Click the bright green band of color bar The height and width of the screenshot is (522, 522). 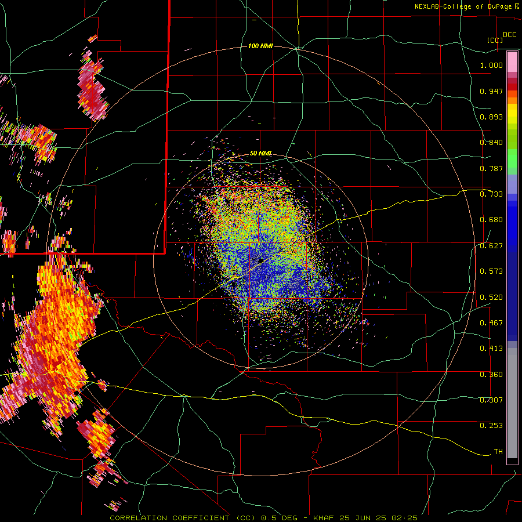(x=512, y=158)
